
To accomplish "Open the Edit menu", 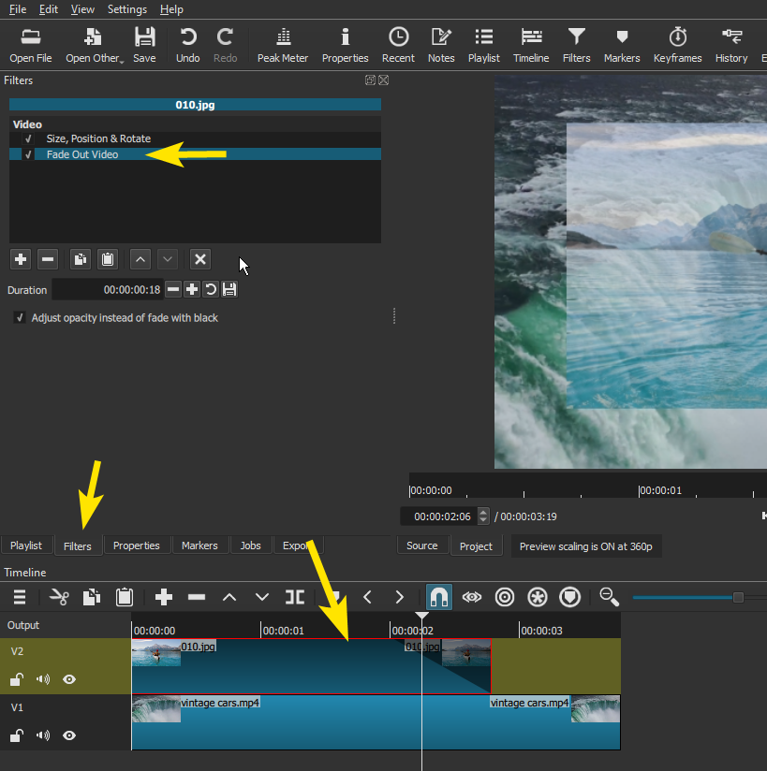I will tap(49, 9).
